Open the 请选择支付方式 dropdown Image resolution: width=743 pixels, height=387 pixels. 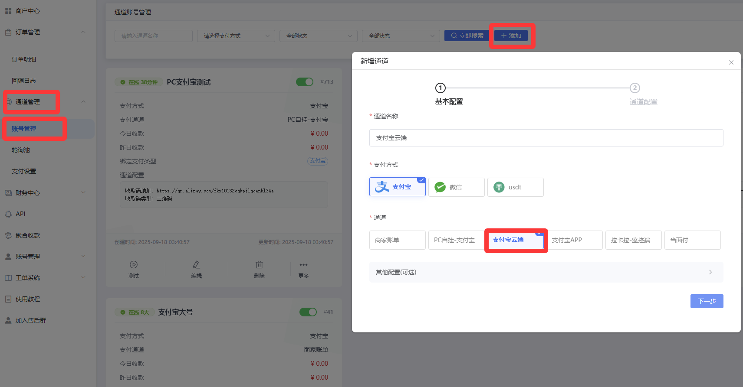click(236, 36)
